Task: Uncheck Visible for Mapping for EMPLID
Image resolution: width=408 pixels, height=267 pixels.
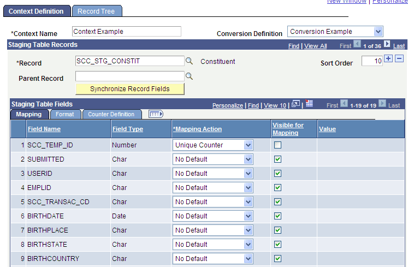Action: point(277,188)
